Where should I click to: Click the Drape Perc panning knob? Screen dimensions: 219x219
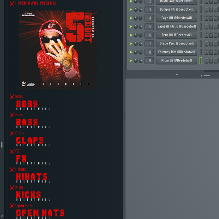coord(136,43)
